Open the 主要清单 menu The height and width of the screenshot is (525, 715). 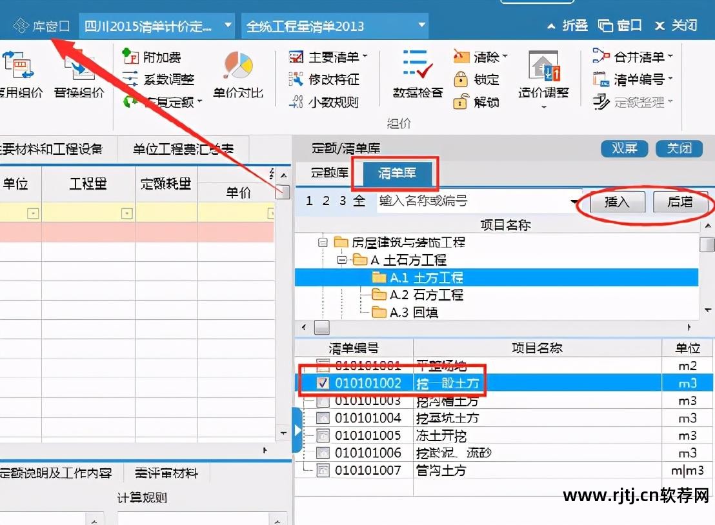click(328, 57)
